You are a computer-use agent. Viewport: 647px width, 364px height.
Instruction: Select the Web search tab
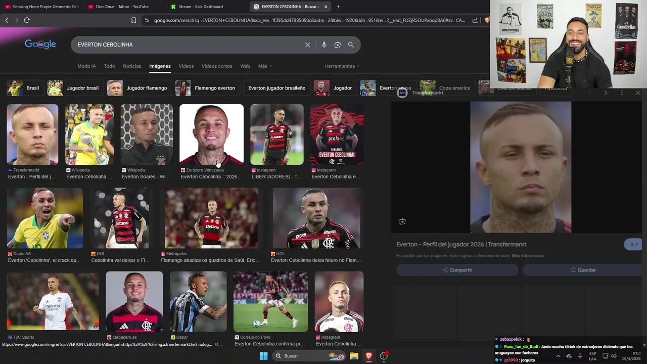pyautogui.click(x=245, y=66)
